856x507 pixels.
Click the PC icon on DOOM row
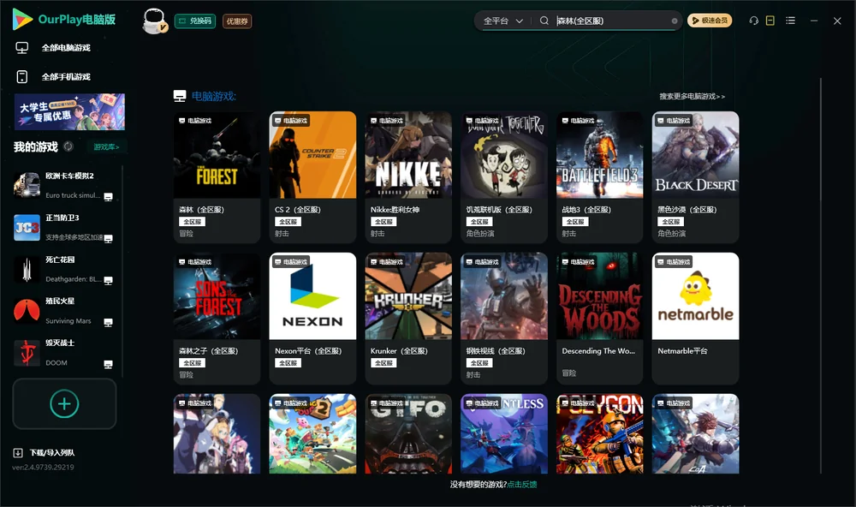point(108,365)
